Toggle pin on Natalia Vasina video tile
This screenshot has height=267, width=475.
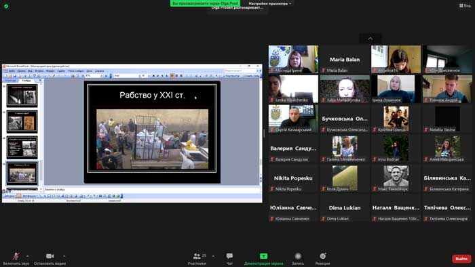click(x=447, y=119)
